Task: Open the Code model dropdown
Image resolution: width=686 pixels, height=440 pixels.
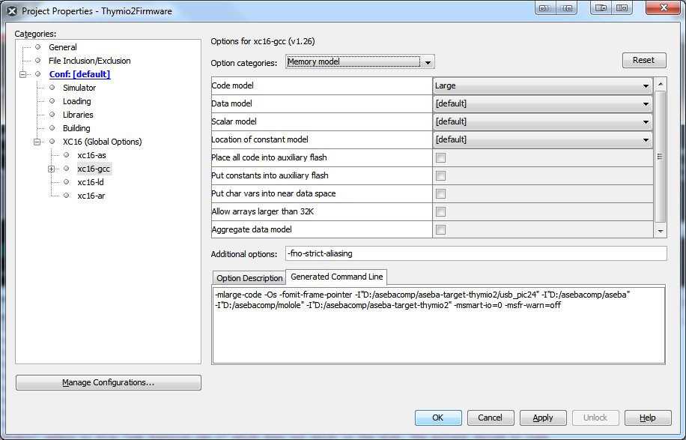Action: coord(542,85)
